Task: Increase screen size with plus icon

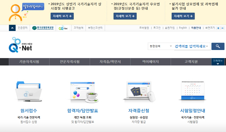Action: tap(218, 28)
